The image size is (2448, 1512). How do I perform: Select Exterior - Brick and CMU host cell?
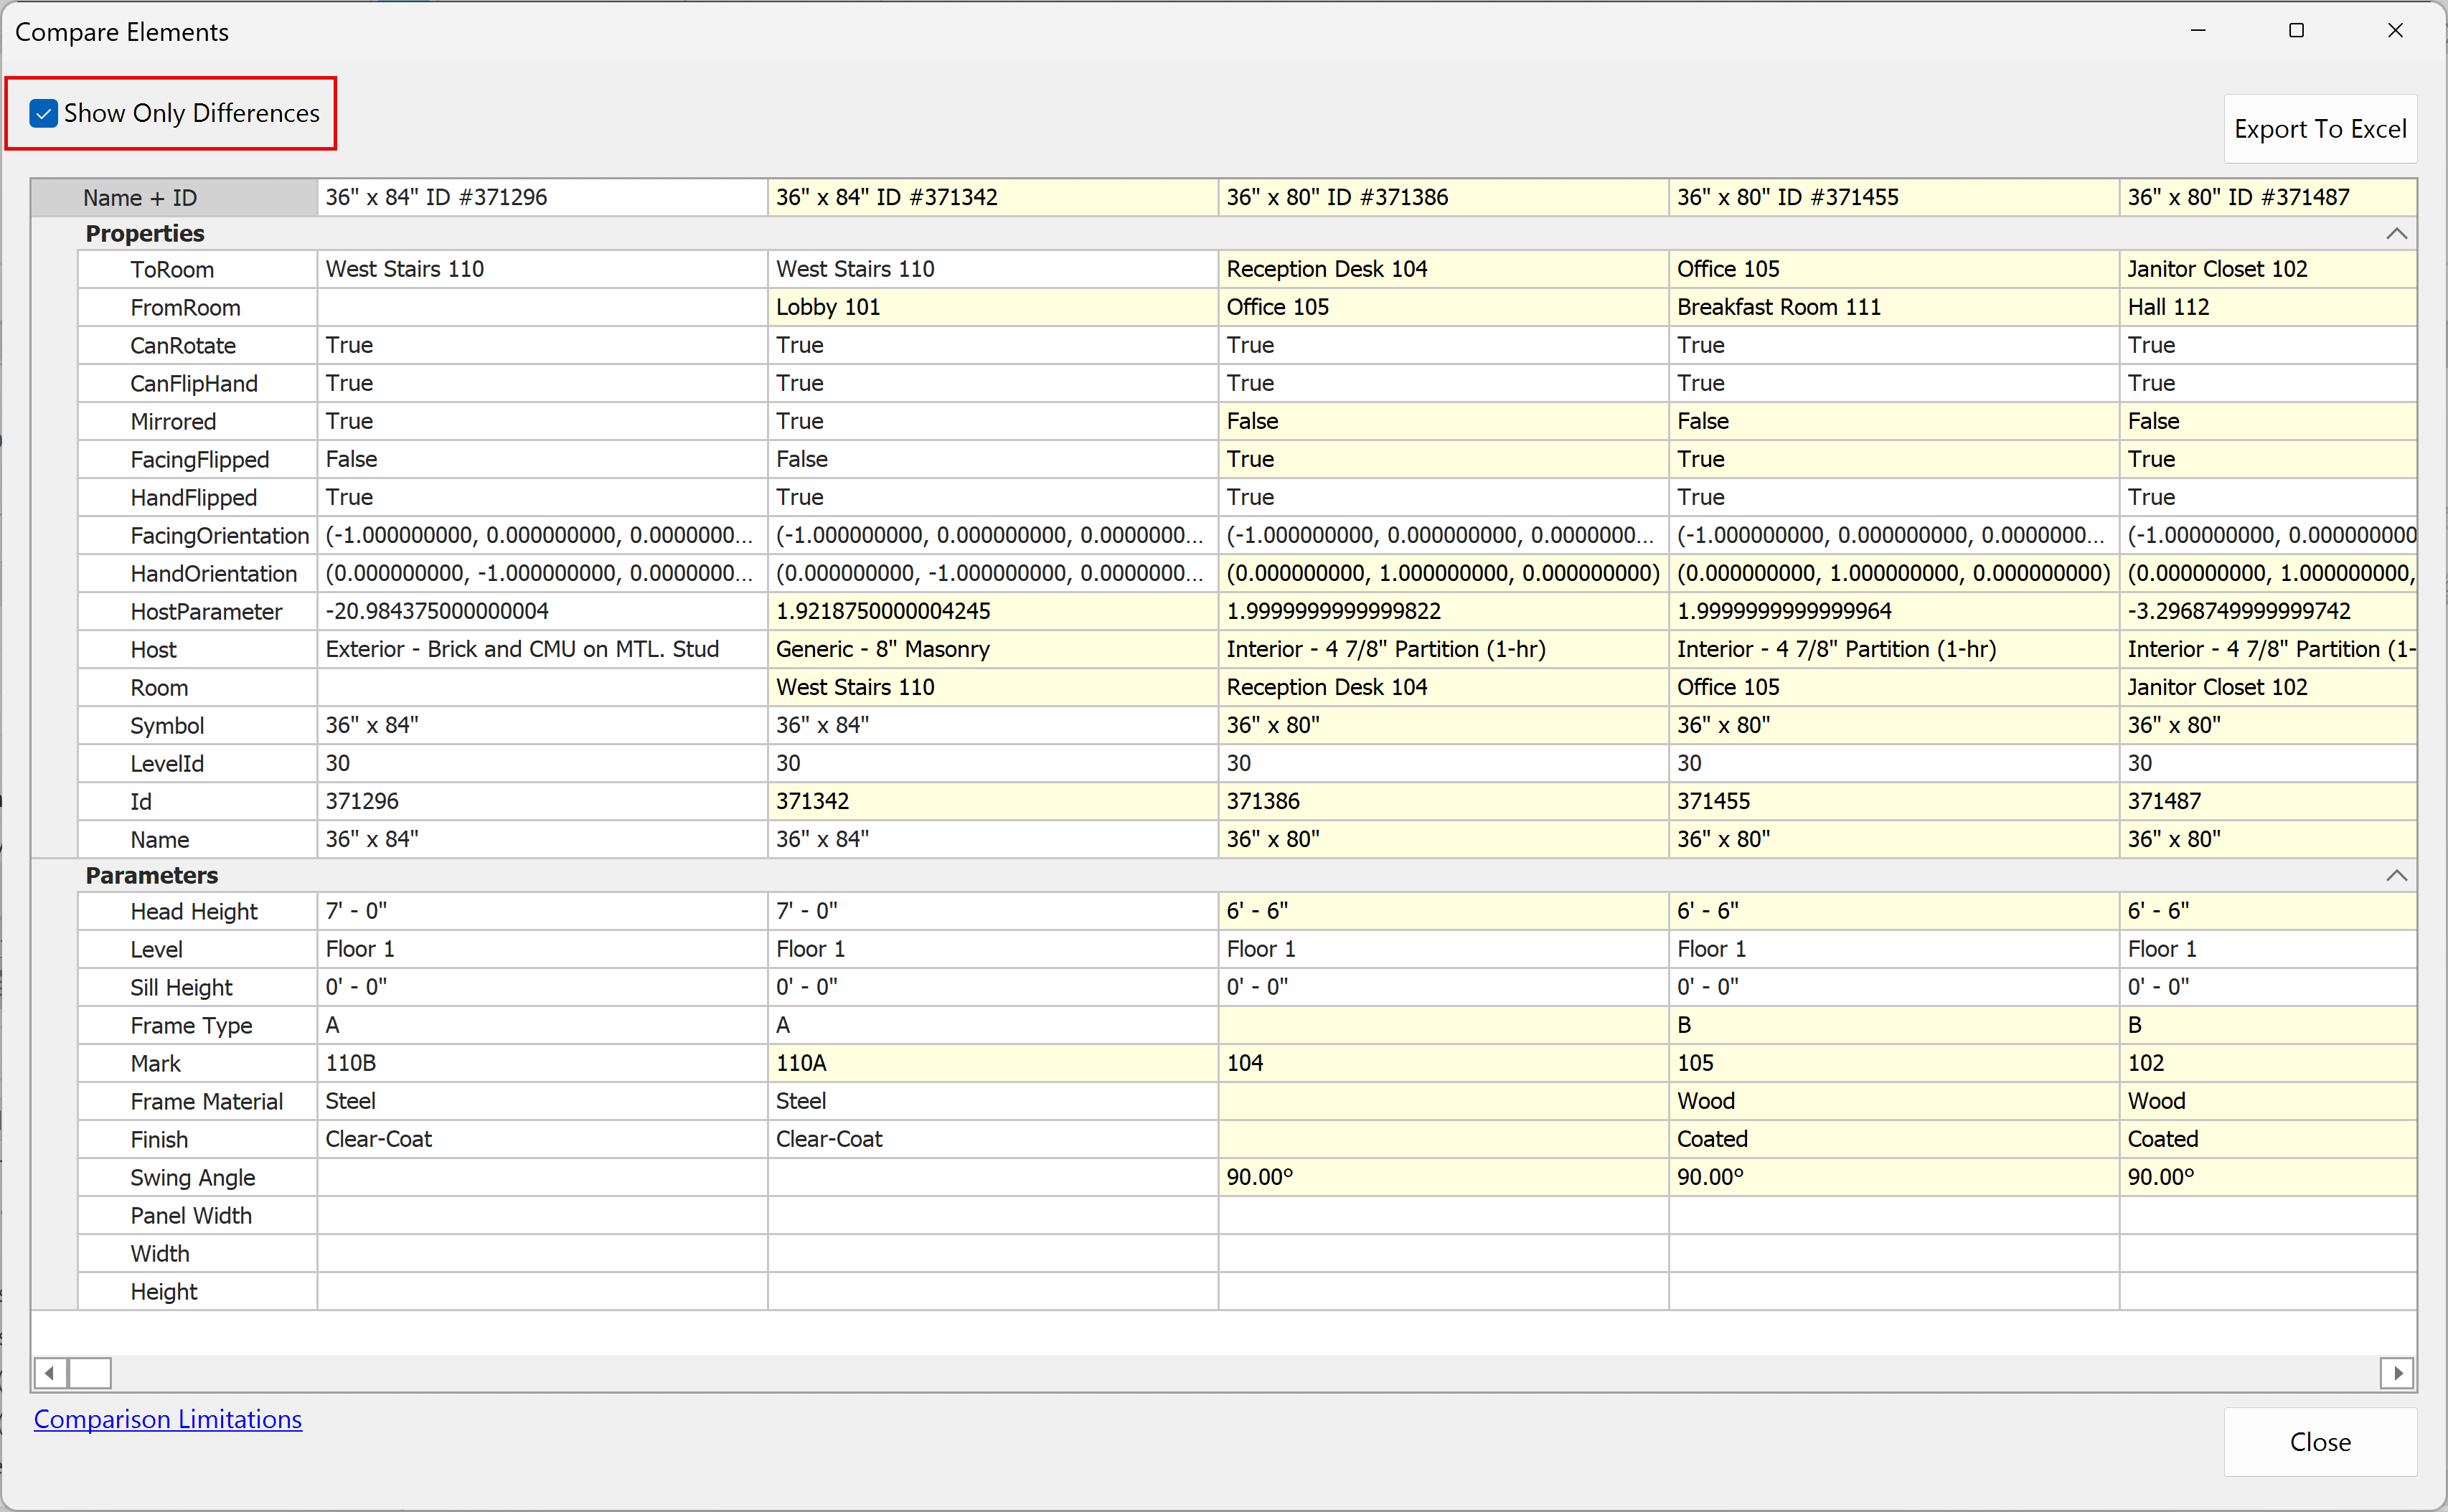tap(542, 650)
